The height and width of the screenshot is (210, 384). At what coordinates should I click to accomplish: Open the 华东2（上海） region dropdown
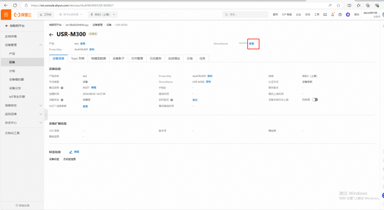[x=103, y=14]
